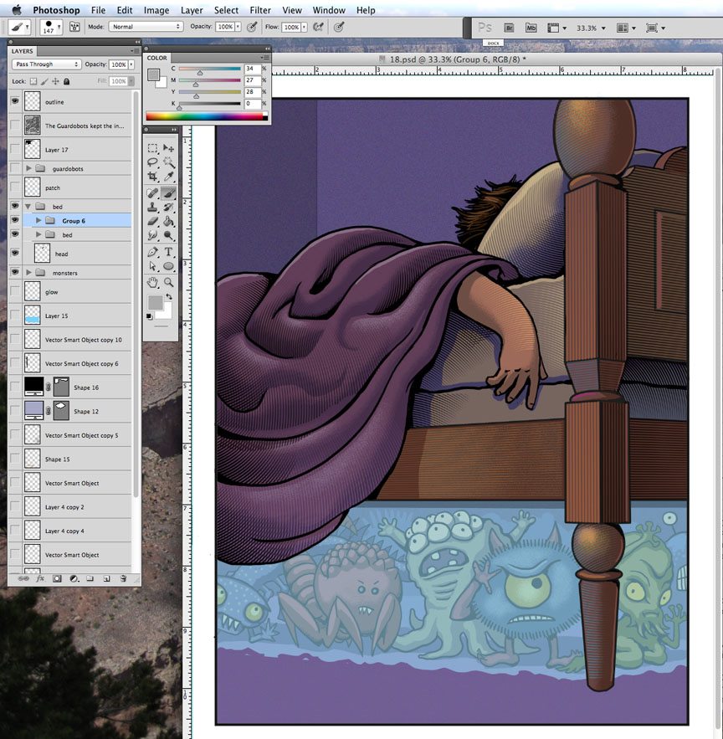This screenshot has height=739, width=723.
Task: Select the Smudge tool
Action: [x=152, y=235]
